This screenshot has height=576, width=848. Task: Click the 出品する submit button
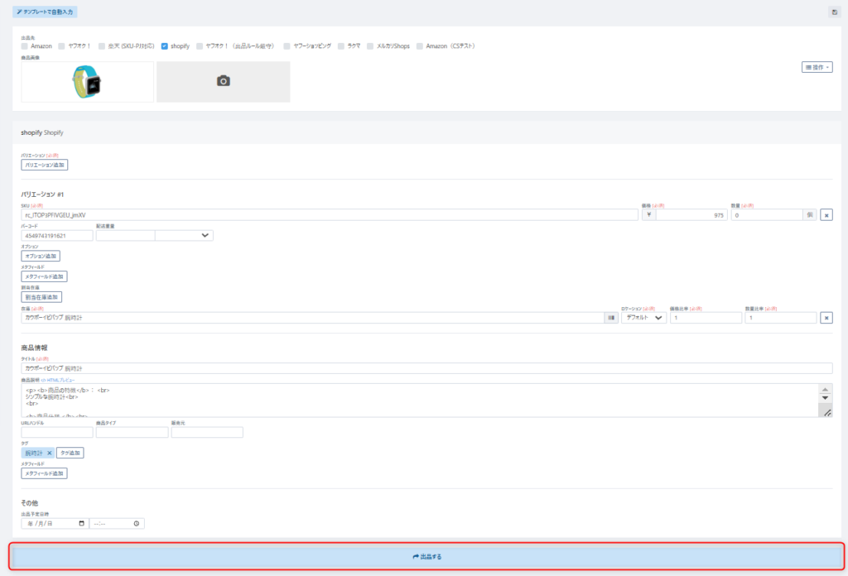tap(426, 556)
